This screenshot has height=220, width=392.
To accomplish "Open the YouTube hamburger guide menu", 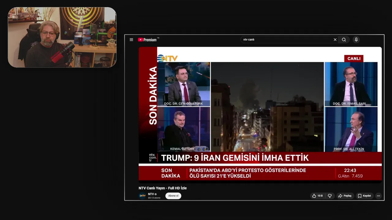I will click(x=131, y=40).
